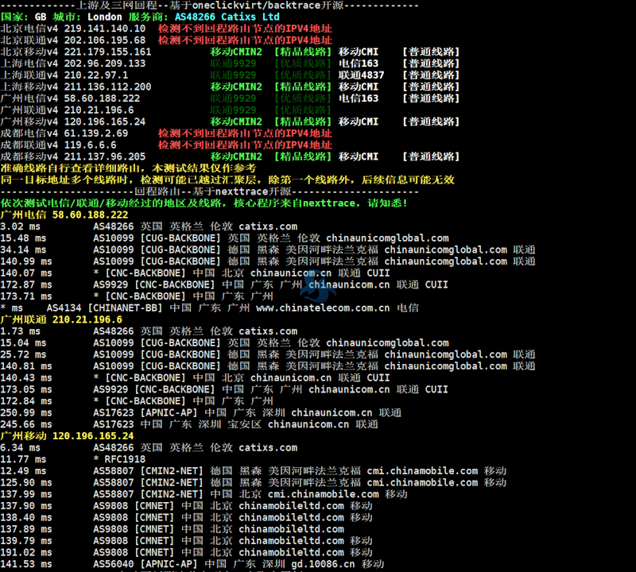Click the yellow 广州电信 58.60.188.222 heading
This screenshot has width=636, height=572.
tap(64, 214)
